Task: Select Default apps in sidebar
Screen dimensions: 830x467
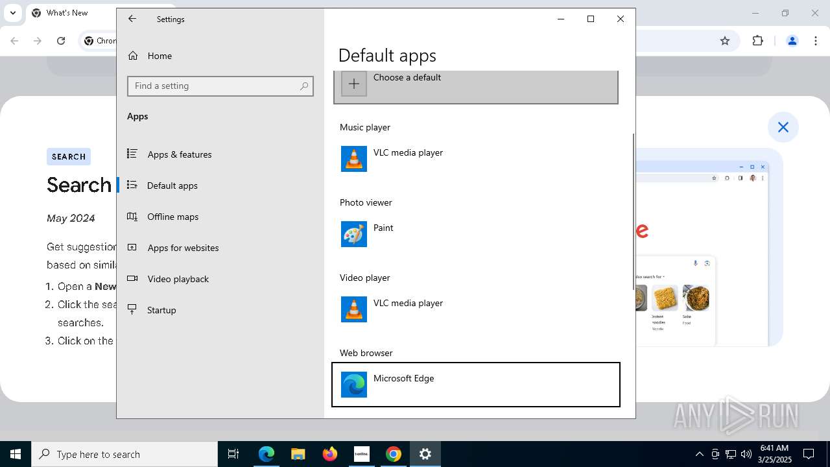Action: pyautogui.click(x=220, y=186)
